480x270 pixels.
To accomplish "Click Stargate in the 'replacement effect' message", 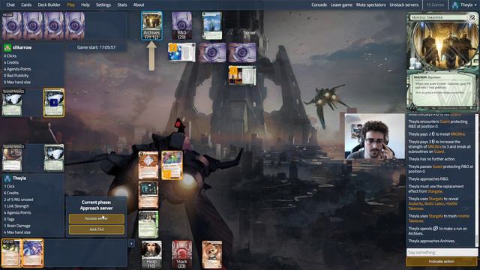I will [x=435, y=191].
